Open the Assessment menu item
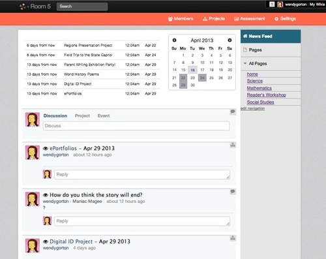 pos(250,19)
